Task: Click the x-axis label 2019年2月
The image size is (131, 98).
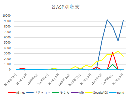Action: [22, 79]
